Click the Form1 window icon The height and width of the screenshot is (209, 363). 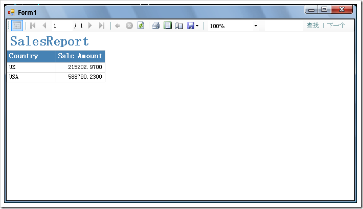tap(11, 12)
